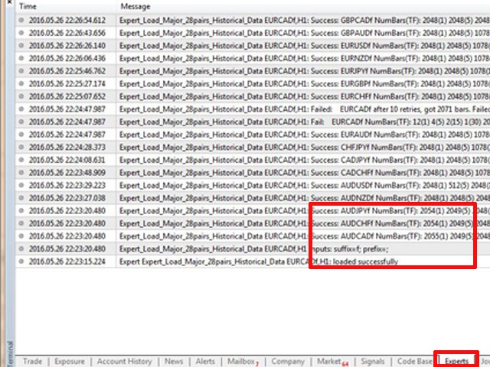Screen dimensions: 490x367
Task: Select the EURCHFf success log row
Action: click(253, 96)
